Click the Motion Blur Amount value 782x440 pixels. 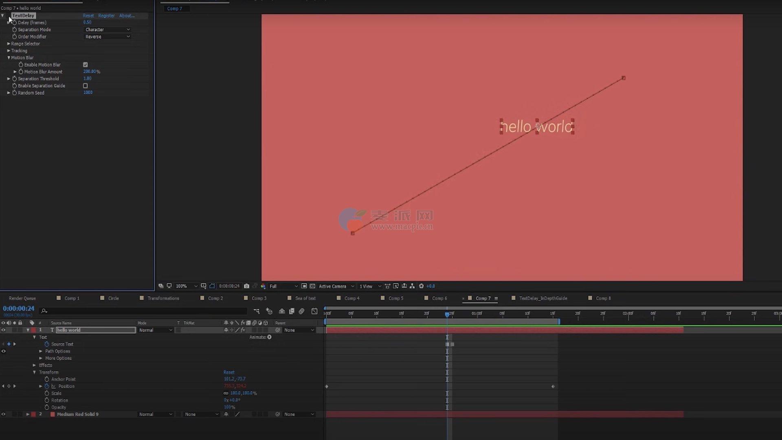tap(90, 72)
